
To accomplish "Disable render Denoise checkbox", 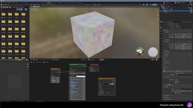I will coord(166,51).
